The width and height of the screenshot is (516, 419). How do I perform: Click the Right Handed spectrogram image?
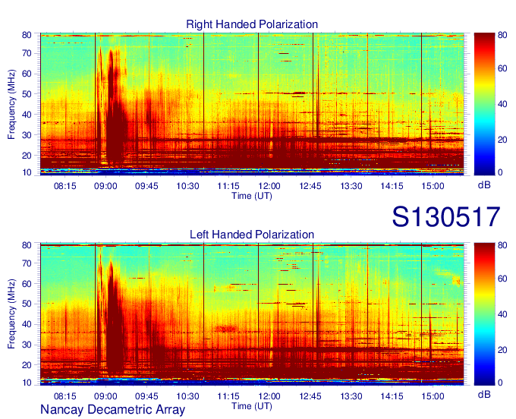pos(252,104)
